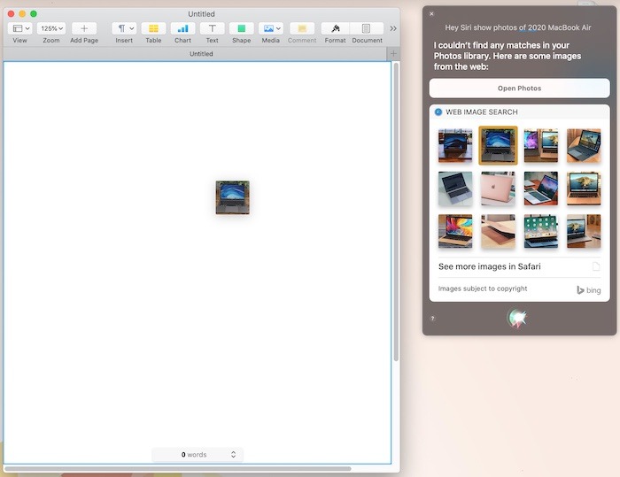Select the MacBook image placed in document
620x477 pixels.
(232, 197)
